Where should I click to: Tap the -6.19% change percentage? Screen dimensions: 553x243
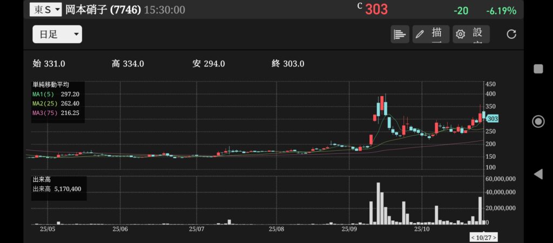coord(501,11)
